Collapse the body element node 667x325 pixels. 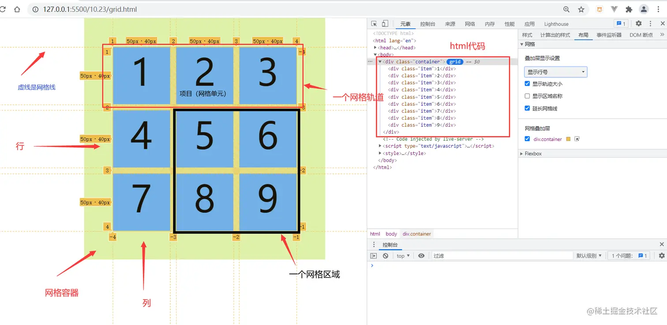[375, 55]
